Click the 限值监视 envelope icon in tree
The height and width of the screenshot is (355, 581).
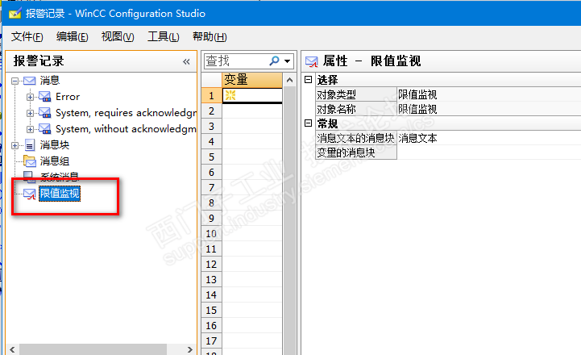coord(29,194)
